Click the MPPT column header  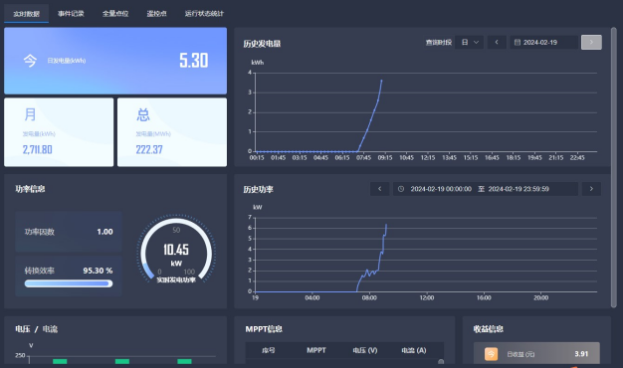tap(316, 350)
